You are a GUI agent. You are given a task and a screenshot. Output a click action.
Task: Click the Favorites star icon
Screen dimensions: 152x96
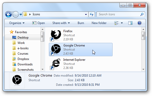coord(11,32)
